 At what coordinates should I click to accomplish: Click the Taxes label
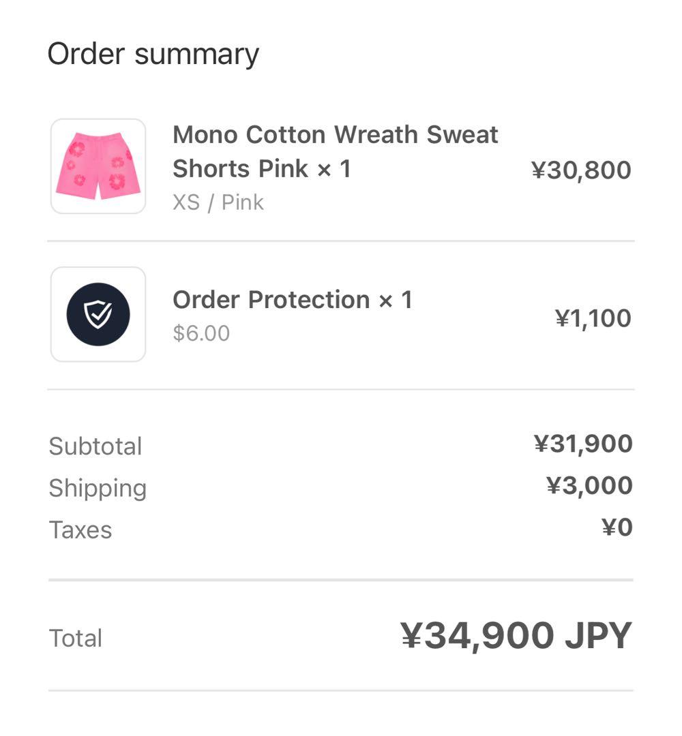click(x=80, y=530)
